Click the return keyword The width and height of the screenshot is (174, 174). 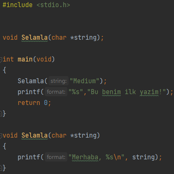pos(29,103)
